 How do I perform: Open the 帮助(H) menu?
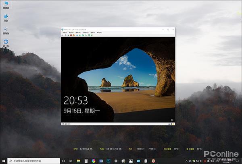click(99, 33)
